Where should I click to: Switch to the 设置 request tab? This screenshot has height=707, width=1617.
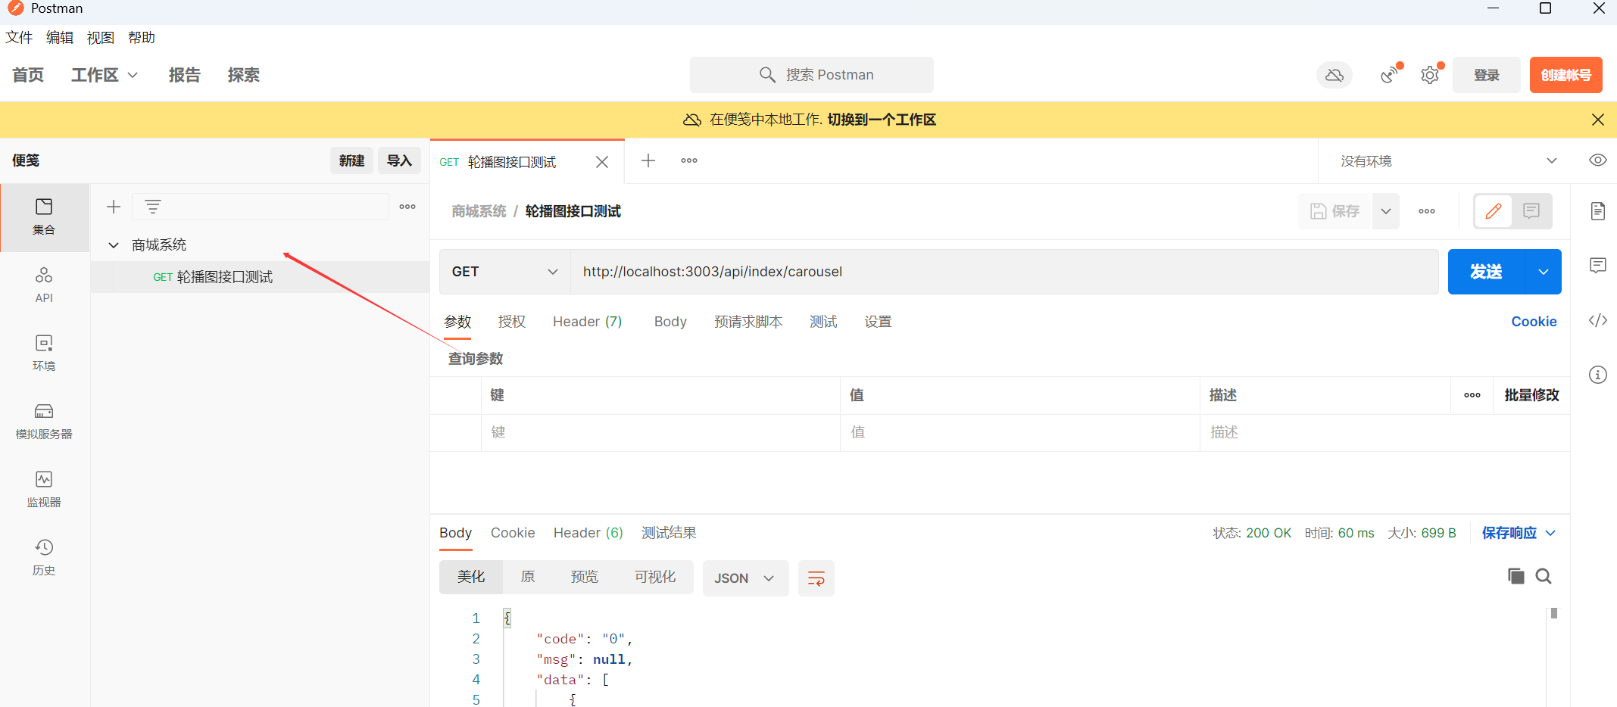click(x=878, y=322)
